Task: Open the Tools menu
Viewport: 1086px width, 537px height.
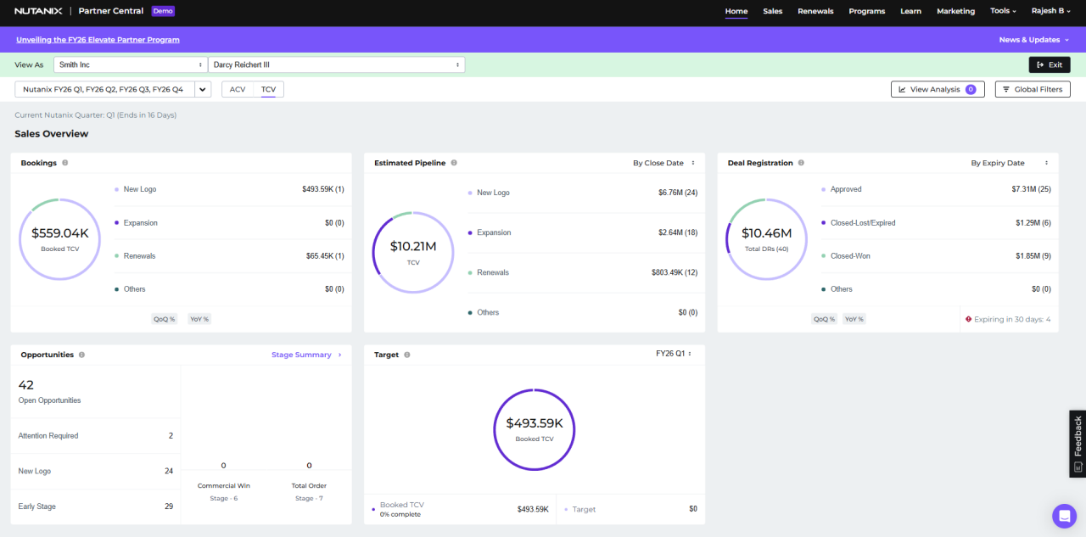Action: tap(1003, 11)
